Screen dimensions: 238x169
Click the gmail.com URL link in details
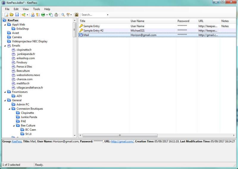[x=122, y=142]
